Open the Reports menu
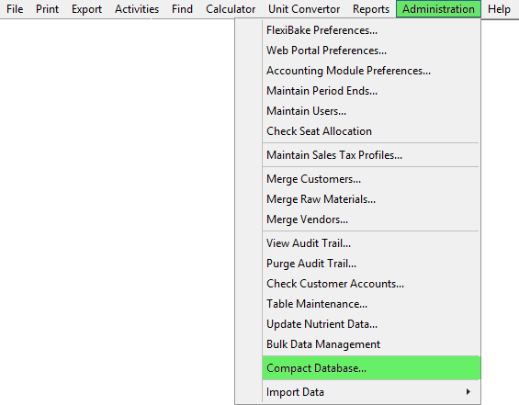The height and width of the screenshot is (405, 519). click(x=371, y=9)
